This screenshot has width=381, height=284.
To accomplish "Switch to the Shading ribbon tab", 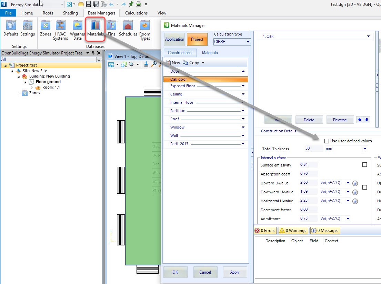I will tap(70, 13).
